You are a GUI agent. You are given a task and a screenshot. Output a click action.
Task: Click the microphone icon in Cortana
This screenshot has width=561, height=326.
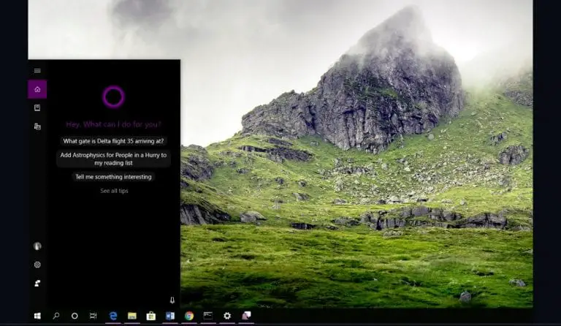(x=172, y=300)
